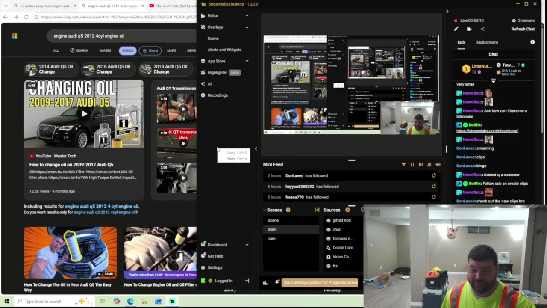Click the chat info icon
The height and width of the screenshot is (308, 547).
tap(532, 42)
